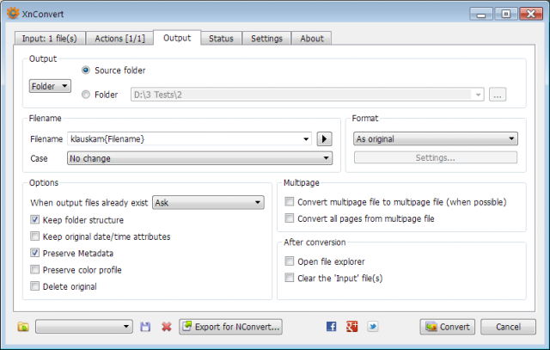Viewport: 550px width, 350px height.
Task: Switch to the Actions [1/1] tab
Action: tap(119, 38)
